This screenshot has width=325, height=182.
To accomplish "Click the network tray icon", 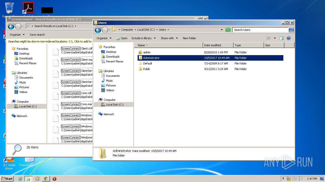I will click(289, 179).
